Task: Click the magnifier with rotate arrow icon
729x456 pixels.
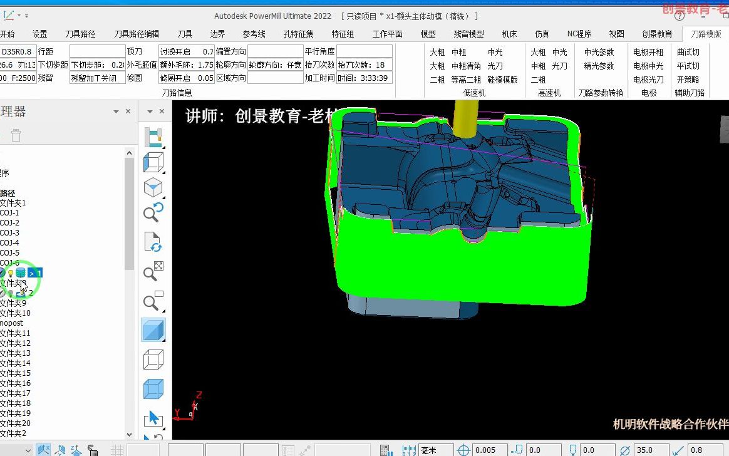Action: click(153, 212)
